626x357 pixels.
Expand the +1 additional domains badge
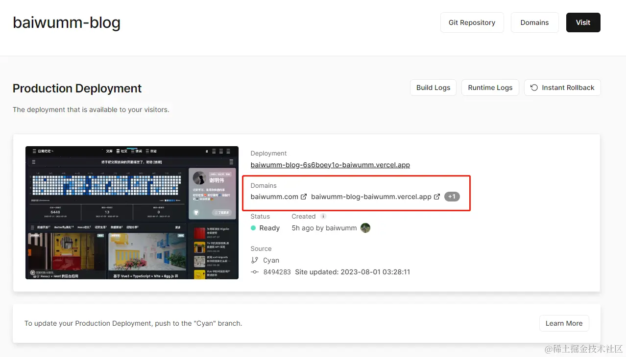pyautogui.click(x=452, y=197)
